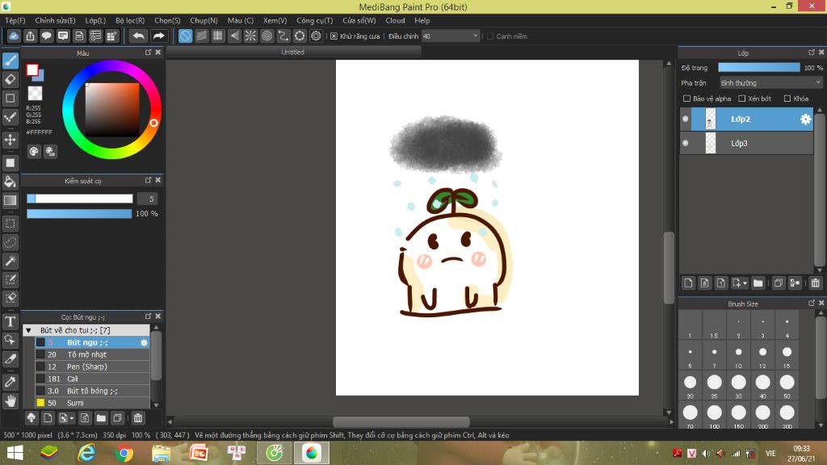
Task: Select the Cali brush
Action: tap(92, 379)
